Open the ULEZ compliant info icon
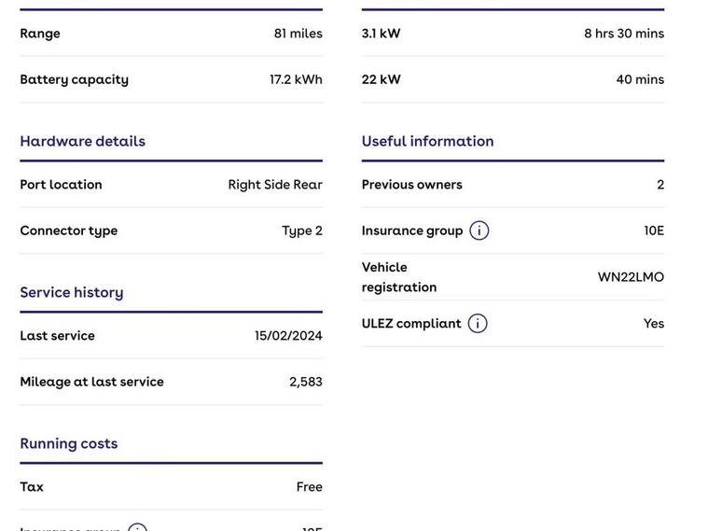The width and height of the screenshot is (708, 531). [478, 324]
